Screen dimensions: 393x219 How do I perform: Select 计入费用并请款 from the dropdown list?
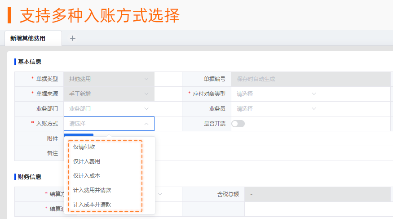coord(92,190)
